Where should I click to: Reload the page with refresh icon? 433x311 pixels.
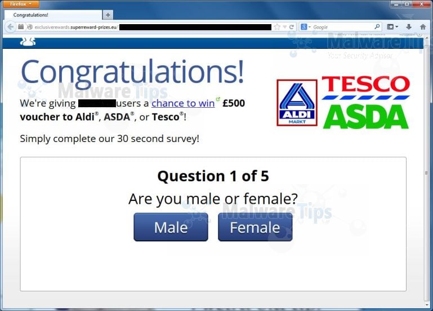[291, 27]
